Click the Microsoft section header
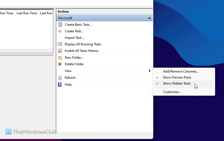The width and height of the screenshot is (224, 141). (x=104, y=18)
